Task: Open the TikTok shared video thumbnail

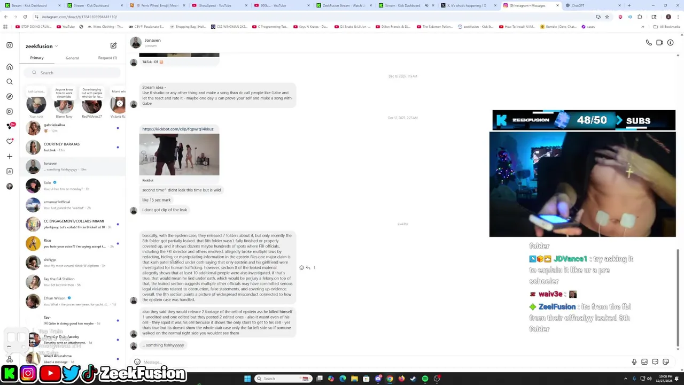Action: point(179,55)
